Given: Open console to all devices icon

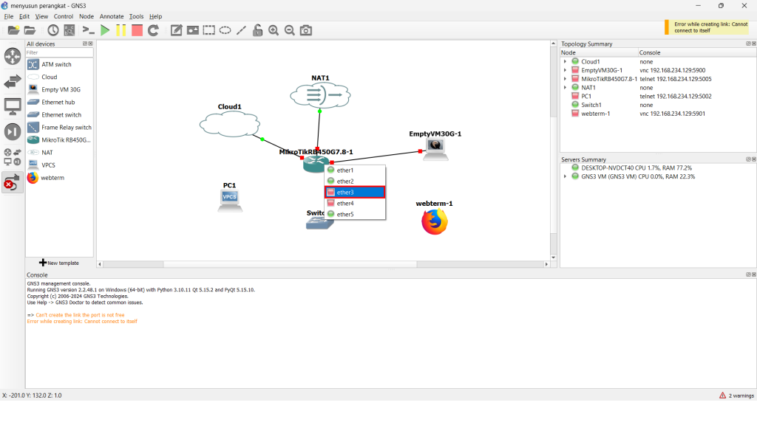Looking at the screenshot, I should tap(88, 30).
